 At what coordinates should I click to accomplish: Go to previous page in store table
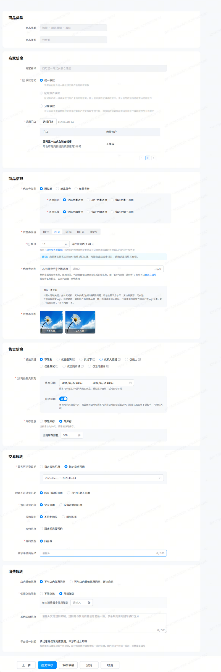click(x=142, y=158)
